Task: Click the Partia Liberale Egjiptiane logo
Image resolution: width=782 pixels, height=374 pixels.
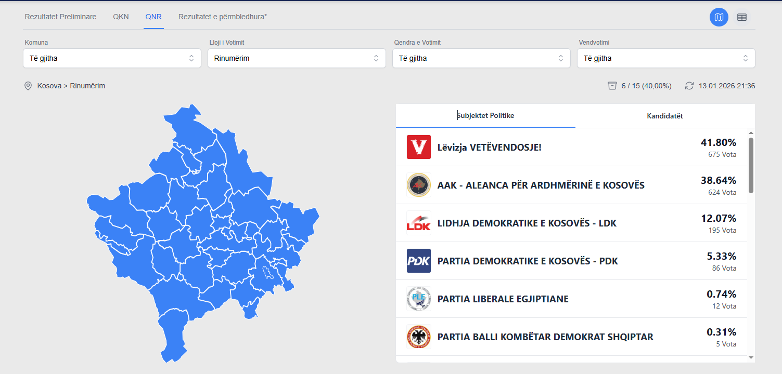Action: coord(419,299)
